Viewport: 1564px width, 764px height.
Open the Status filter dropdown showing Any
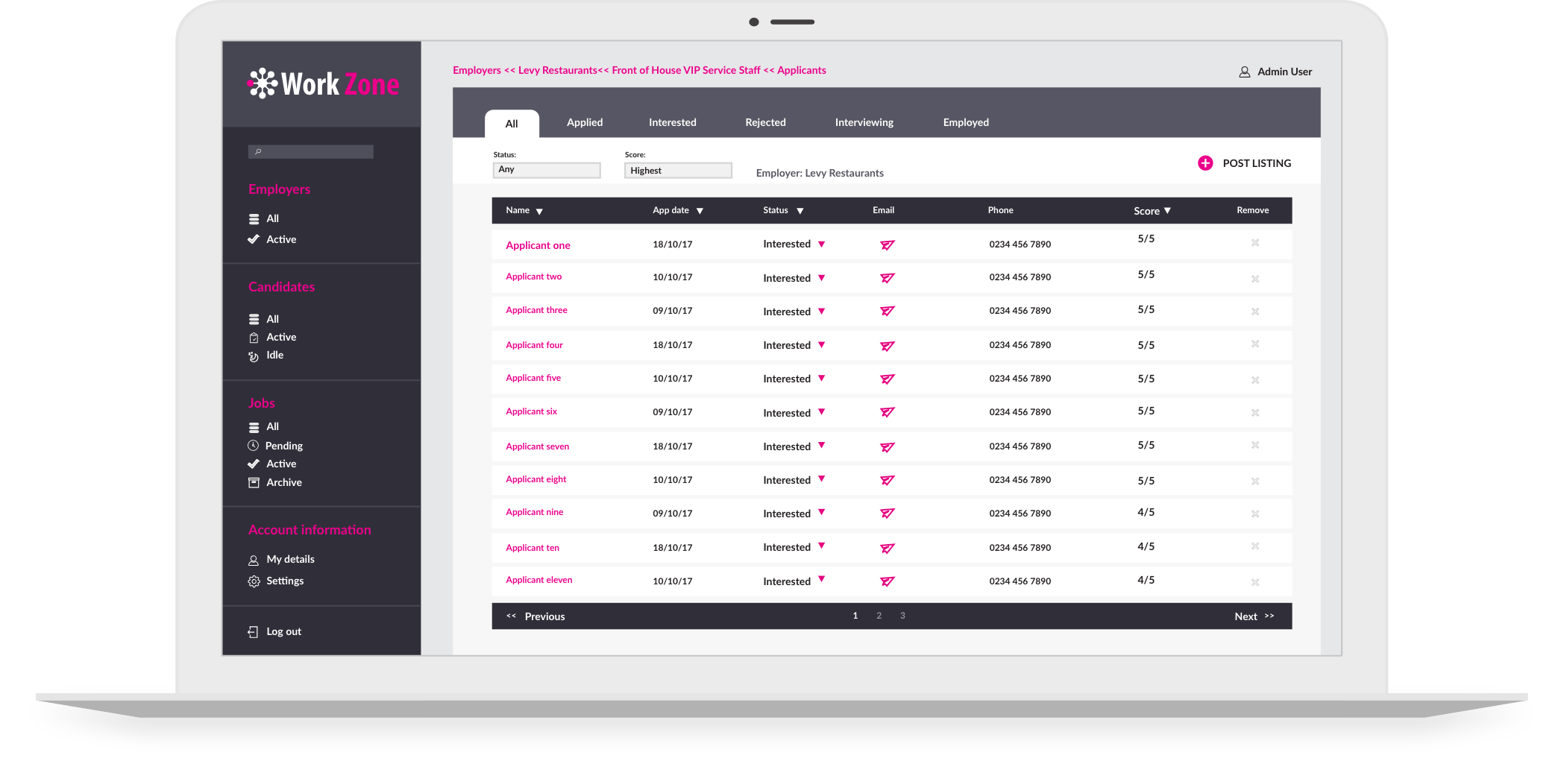tap(546, 170)
